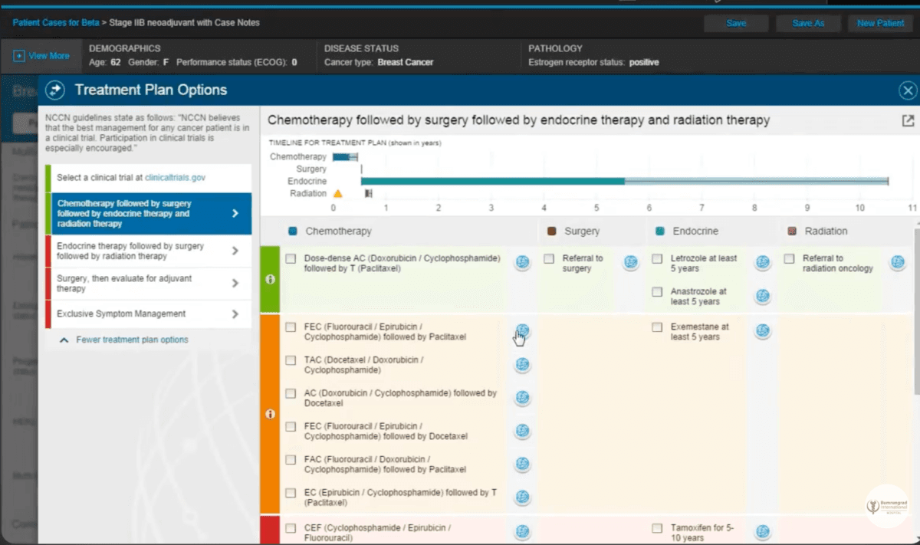The height and width of the screenshot is (545, 920).
Task: Collapse with Fewer treatment plan options
Action: coord(124,340)
